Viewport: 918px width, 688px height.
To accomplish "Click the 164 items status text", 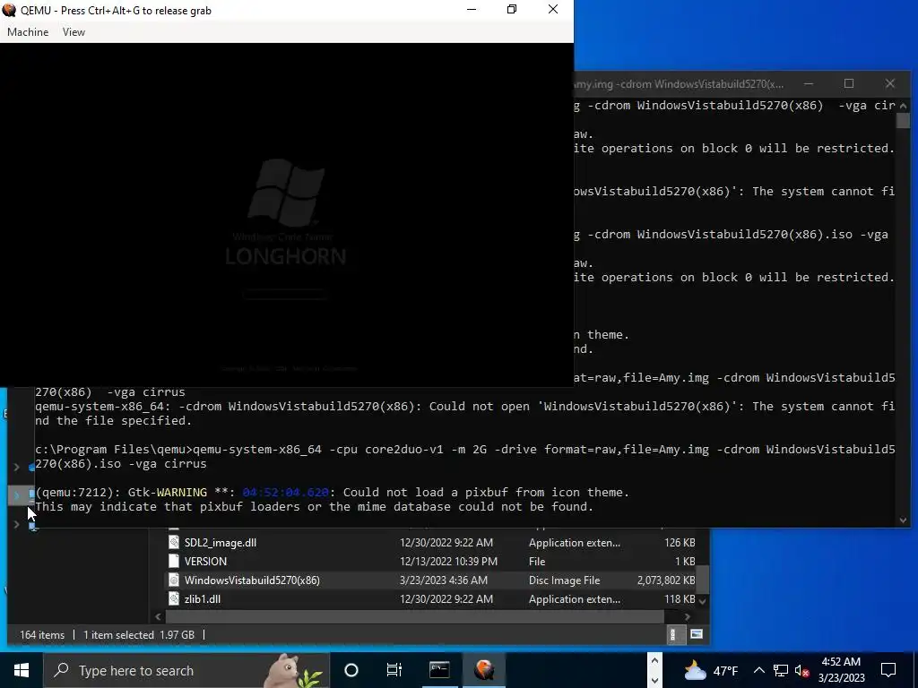I will pos(42,635).
